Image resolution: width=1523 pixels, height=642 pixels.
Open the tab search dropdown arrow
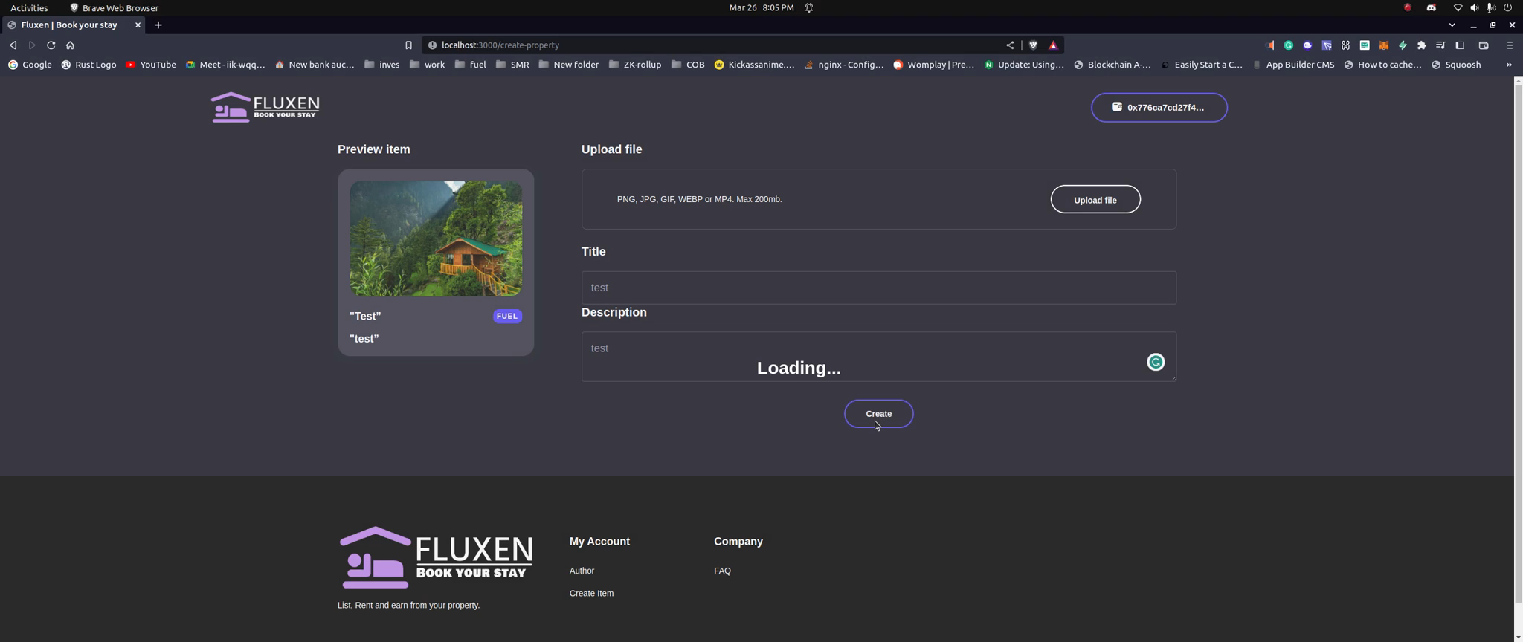1452,25
